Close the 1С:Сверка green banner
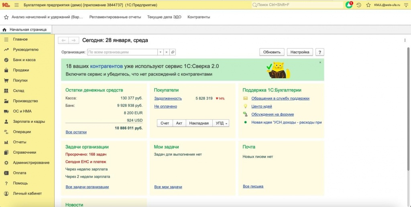Screen dimensions: 411x207 [320, 62]
